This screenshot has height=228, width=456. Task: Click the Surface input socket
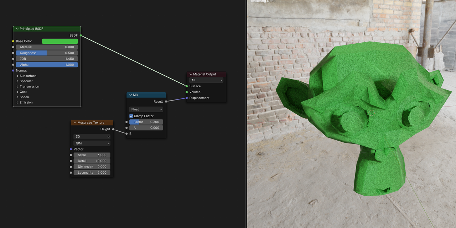[187, 86]
